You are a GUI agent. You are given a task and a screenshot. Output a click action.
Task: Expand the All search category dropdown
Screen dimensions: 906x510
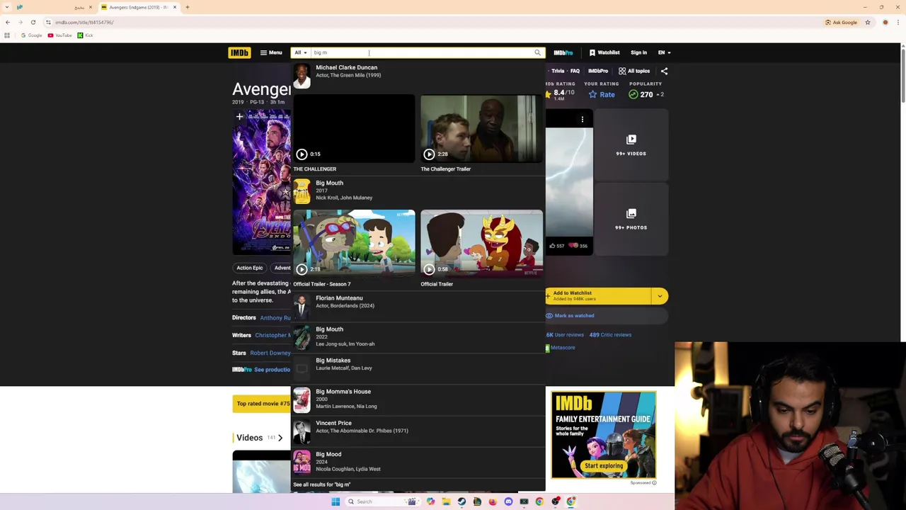pyautogui.click(x=301, y=52)
